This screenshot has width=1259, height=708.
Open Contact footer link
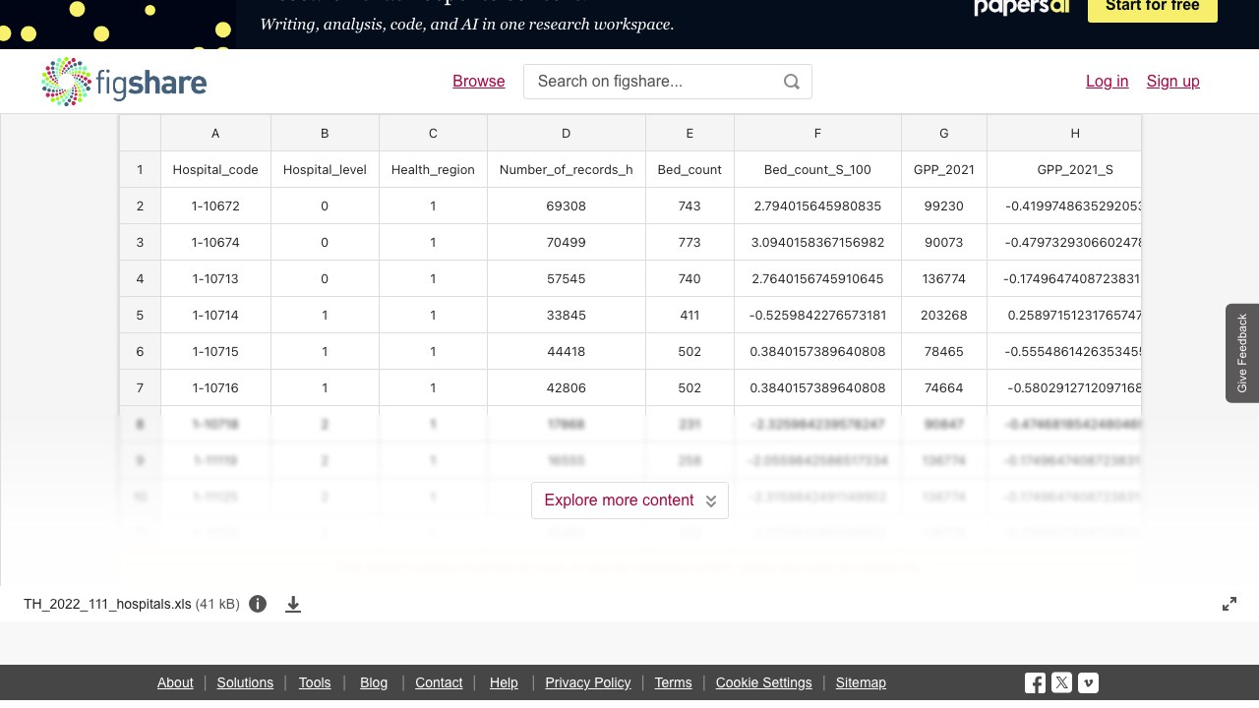click(439, 682)
